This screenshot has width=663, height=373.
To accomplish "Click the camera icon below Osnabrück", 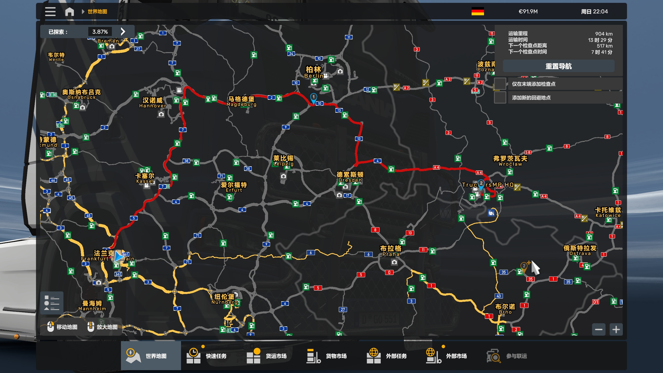I will coord(82,107).
